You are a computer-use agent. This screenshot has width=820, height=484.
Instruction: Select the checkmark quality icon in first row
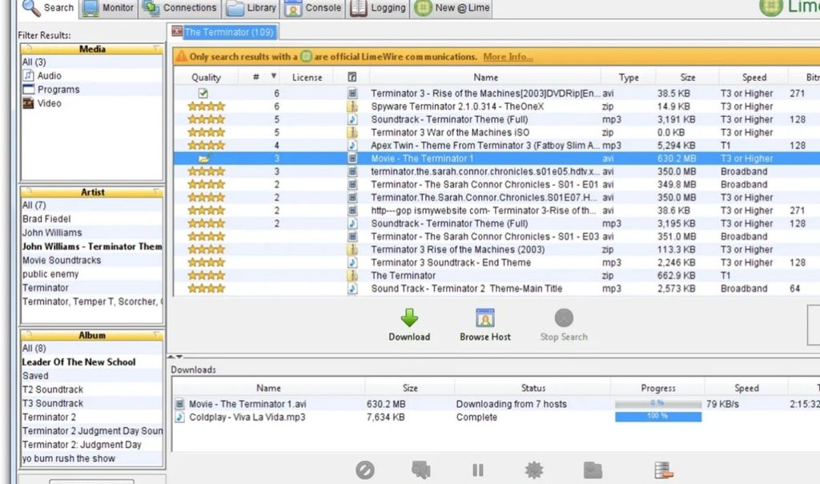click(203, 94)
